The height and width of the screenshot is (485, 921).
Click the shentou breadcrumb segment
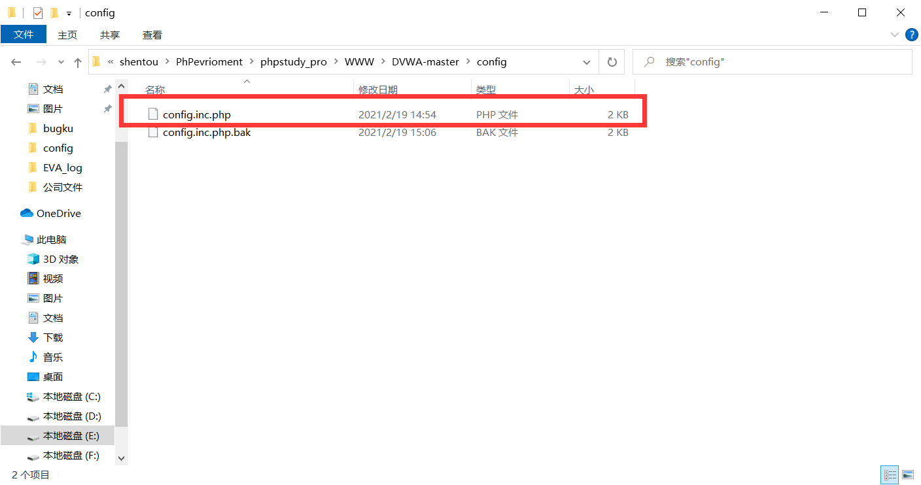(x=139, y=62)
